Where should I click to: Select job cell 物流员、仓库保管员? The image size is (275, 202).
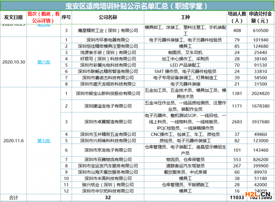(185, 160)
